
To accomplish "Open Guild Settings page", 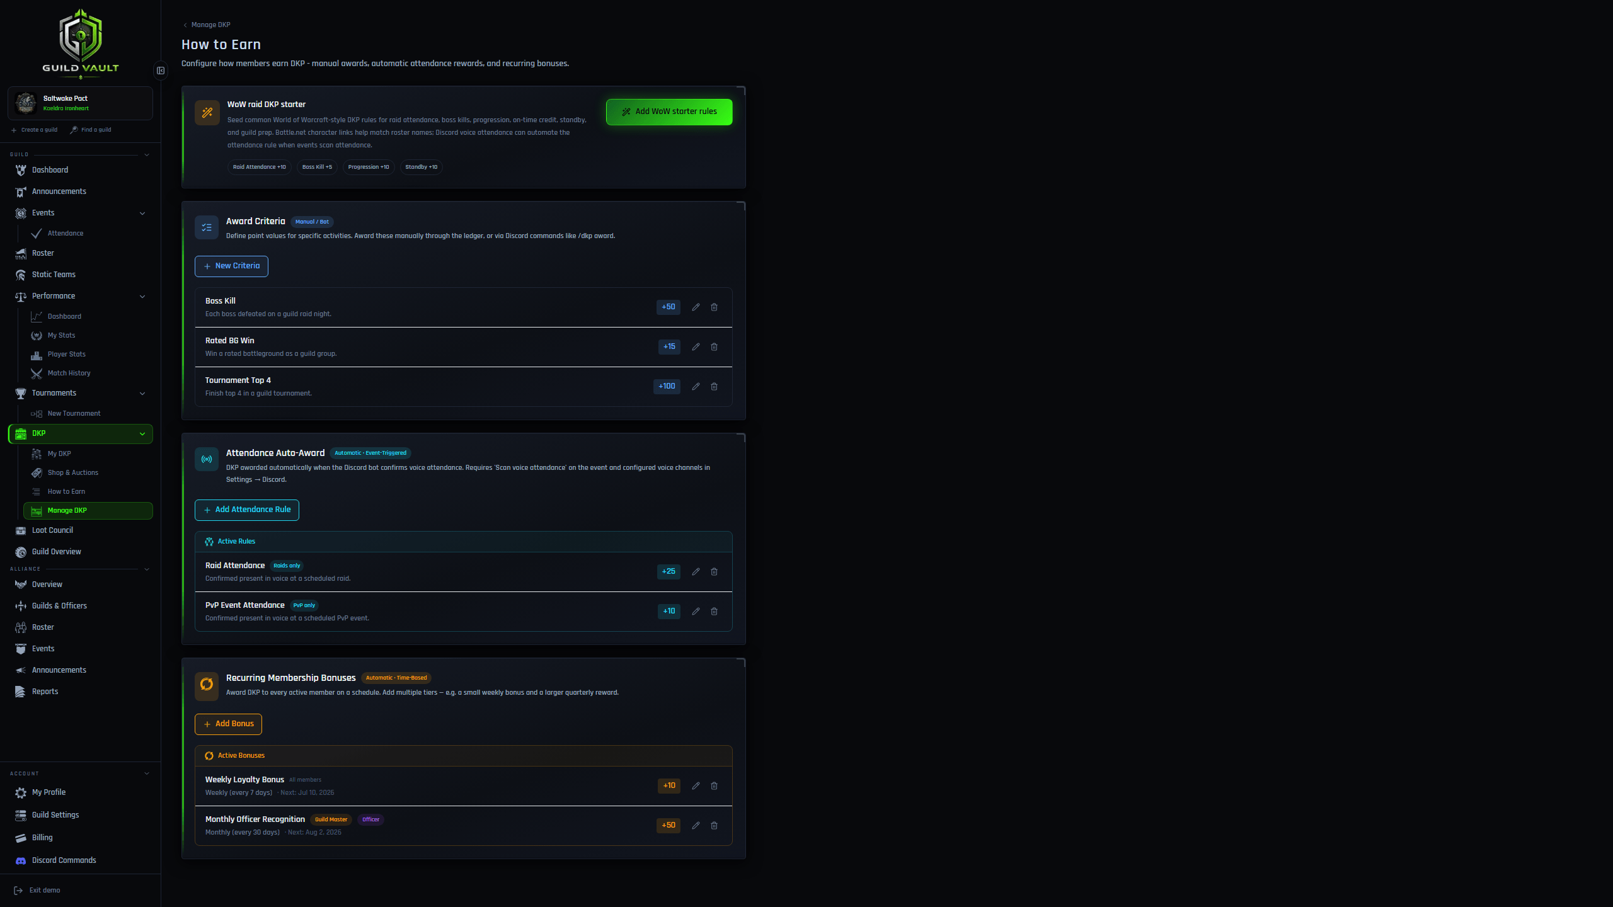I will 80,815.
